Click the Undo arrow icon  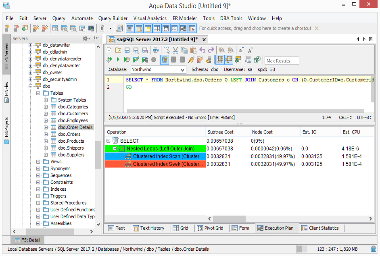(202, 50)
